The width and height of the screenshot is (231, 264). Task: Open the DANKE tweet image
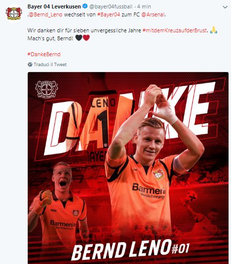pyautogui.click(x=128, y=168)
